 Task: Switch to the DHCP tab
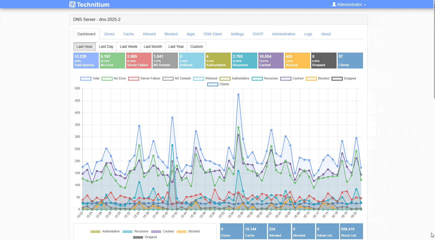coord(258,34)
